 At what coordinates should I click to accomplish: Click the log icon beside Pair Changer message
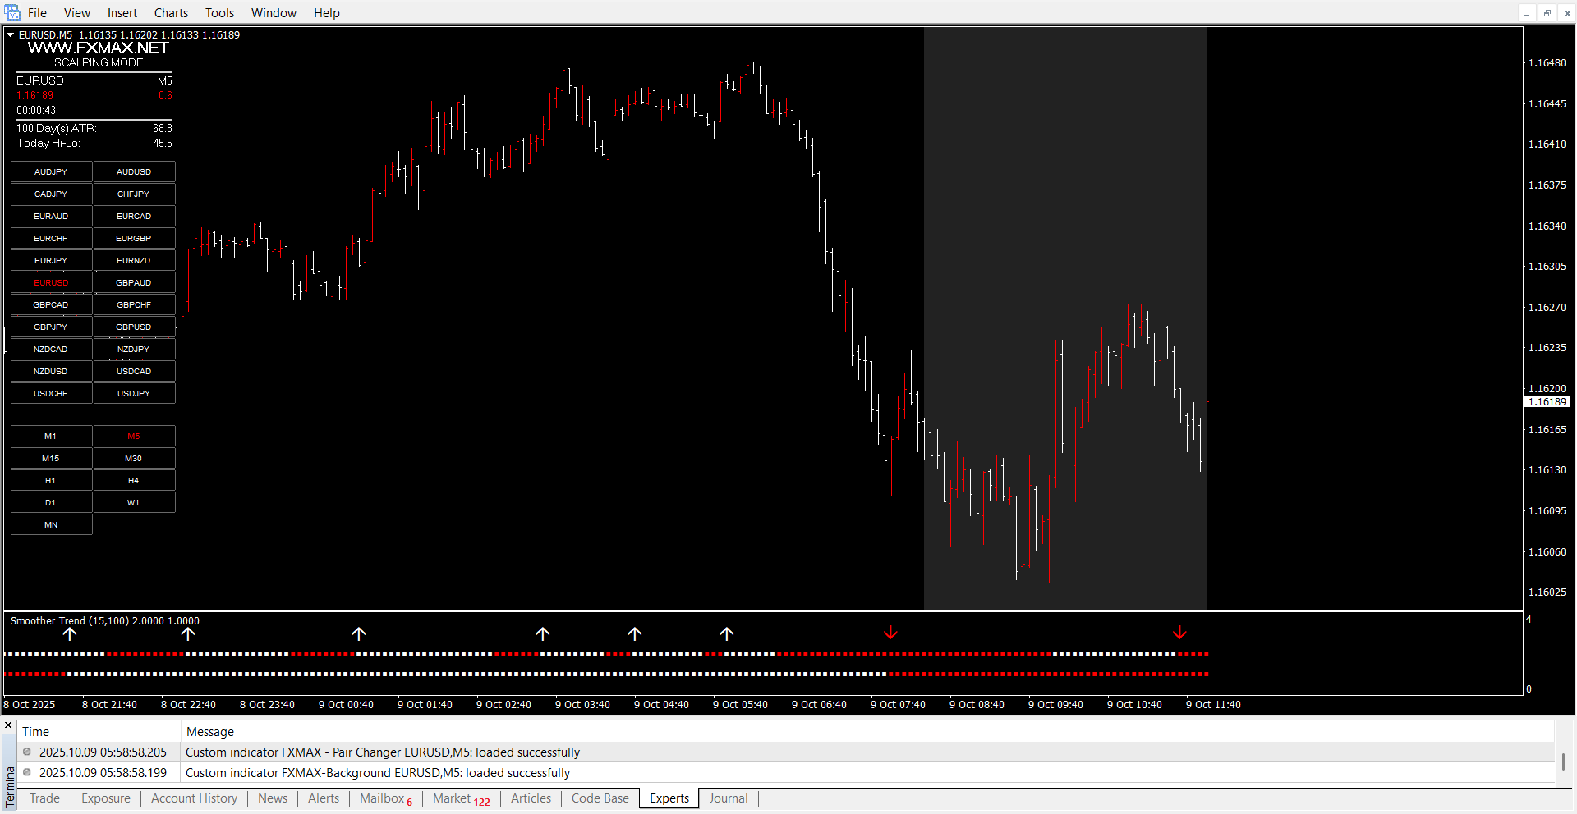coord(27,752)
